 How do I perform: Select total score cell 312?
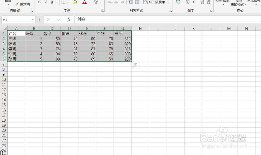122,39
